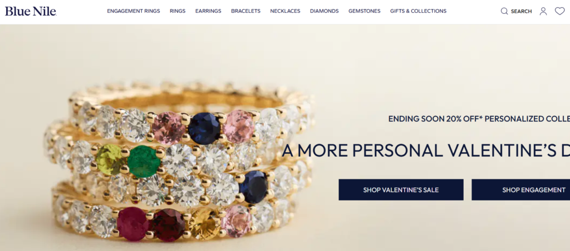
Task: Open the Bracelets menu
Action: coord(245,11)
